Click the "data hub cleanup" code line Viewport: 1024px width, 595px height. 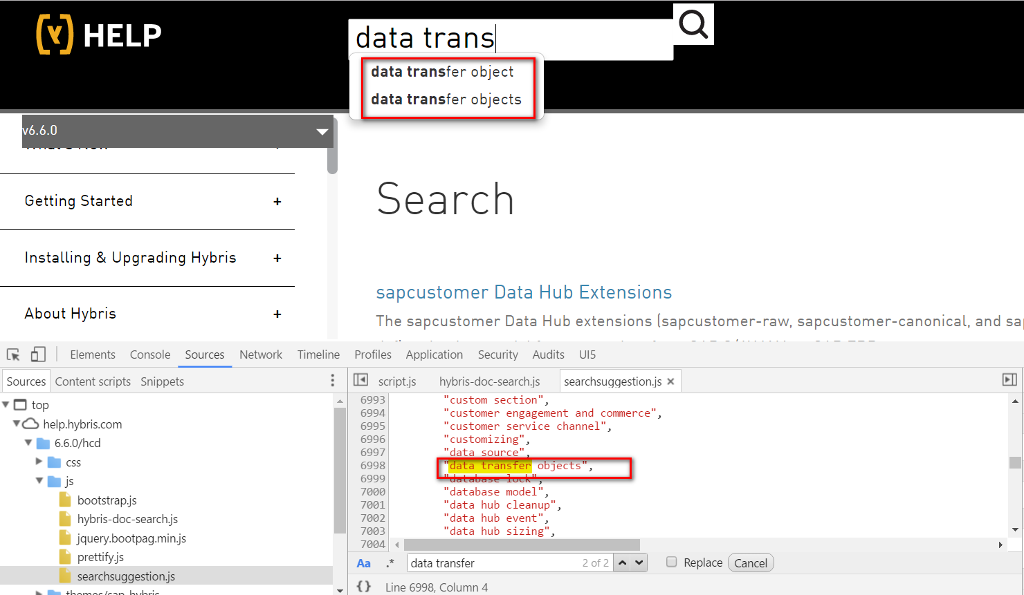(502, 505)
